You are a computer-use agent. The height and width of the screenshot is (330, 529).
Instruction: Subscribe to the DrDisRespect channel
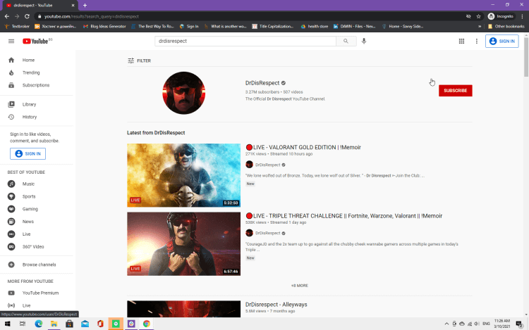click(x=455, y=91)
